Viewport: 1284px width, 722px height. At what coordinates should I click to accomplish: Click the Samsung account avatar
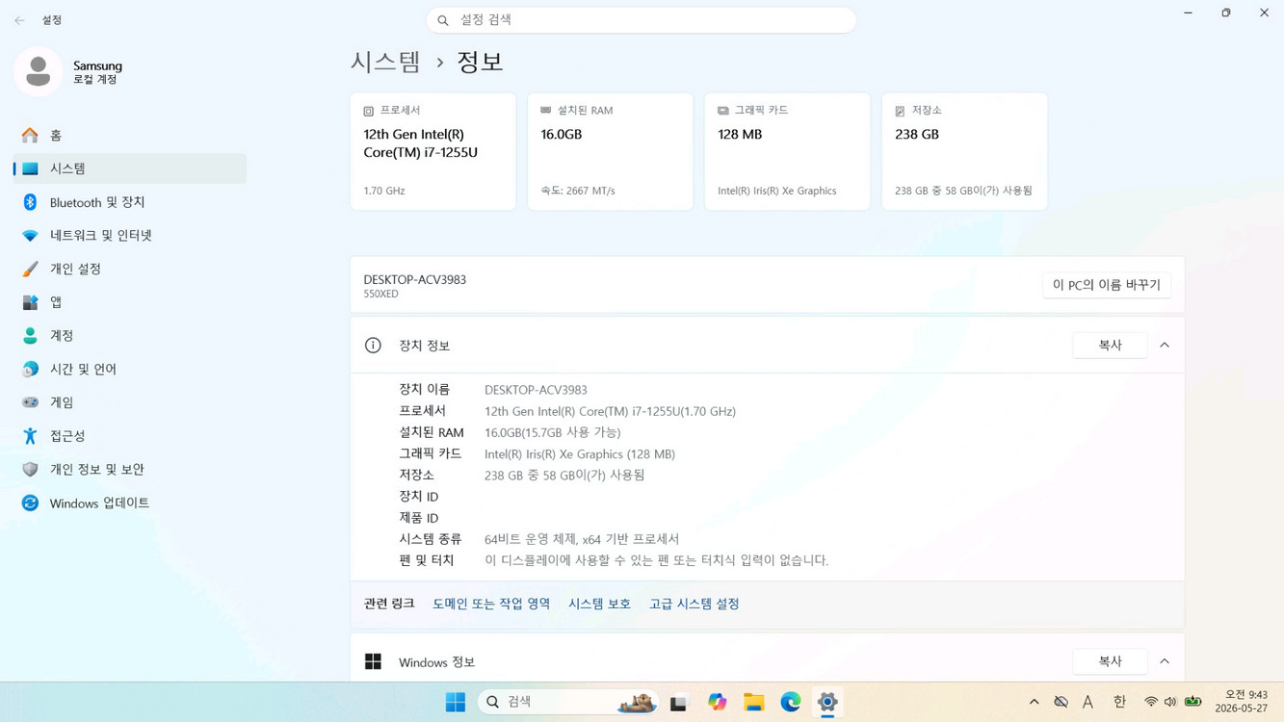tap(39, 71)
